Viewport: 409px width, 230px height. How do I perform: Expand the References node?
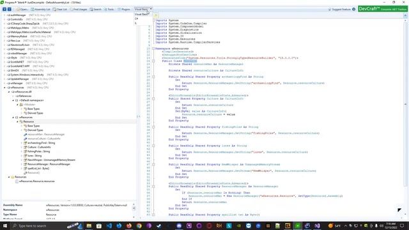click(x=13, y=96)
